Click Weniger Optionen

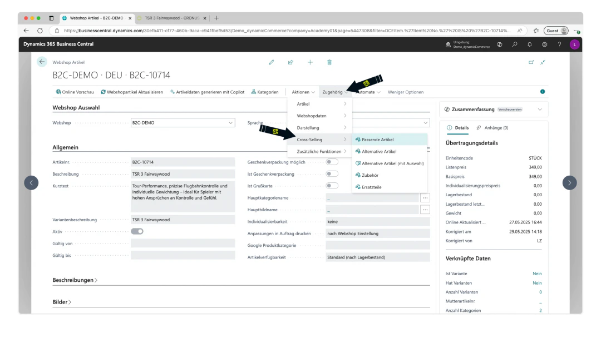click(406, 92)
